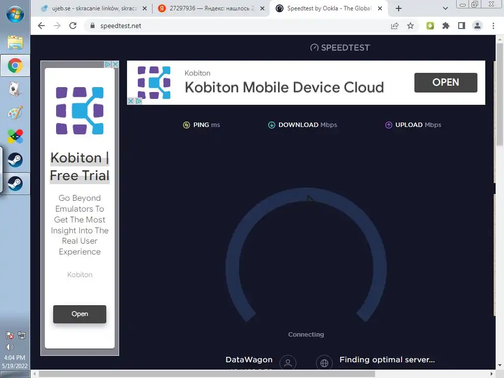
Task: Click the AdChoices icon on the banner ad
Action: (x=138, y=101)
